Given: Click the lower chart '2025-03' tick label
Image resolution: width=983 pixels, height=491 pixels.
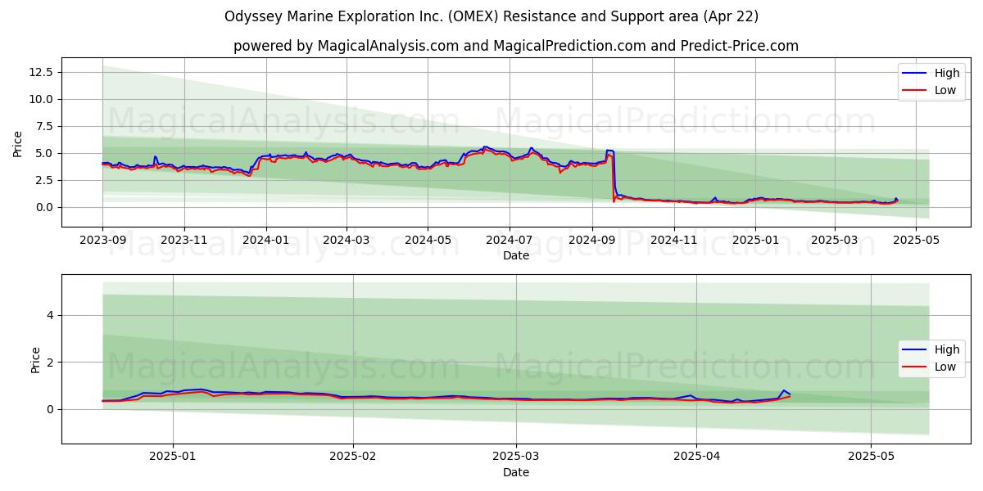Looking at the screenshot, I should click(516, 457).
